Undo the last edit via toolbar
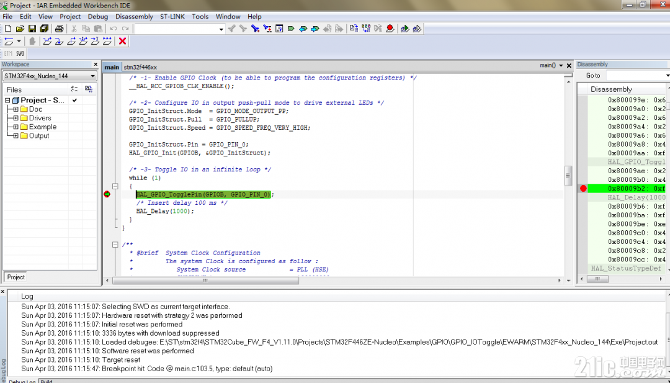Screen dimensions: 670x383 pos(114,29)
